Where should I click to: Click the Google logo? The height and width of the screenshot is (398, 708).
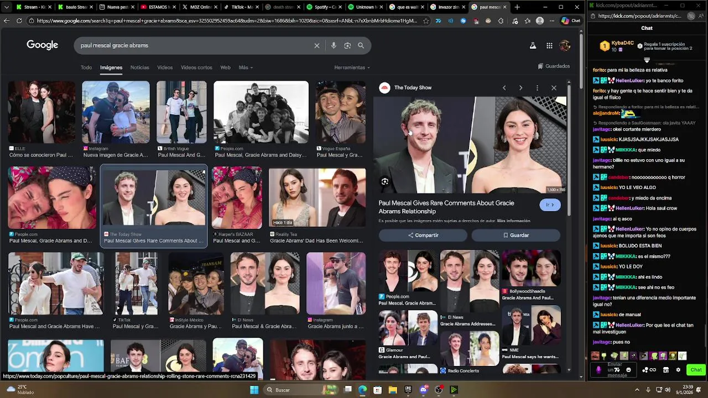42,45
